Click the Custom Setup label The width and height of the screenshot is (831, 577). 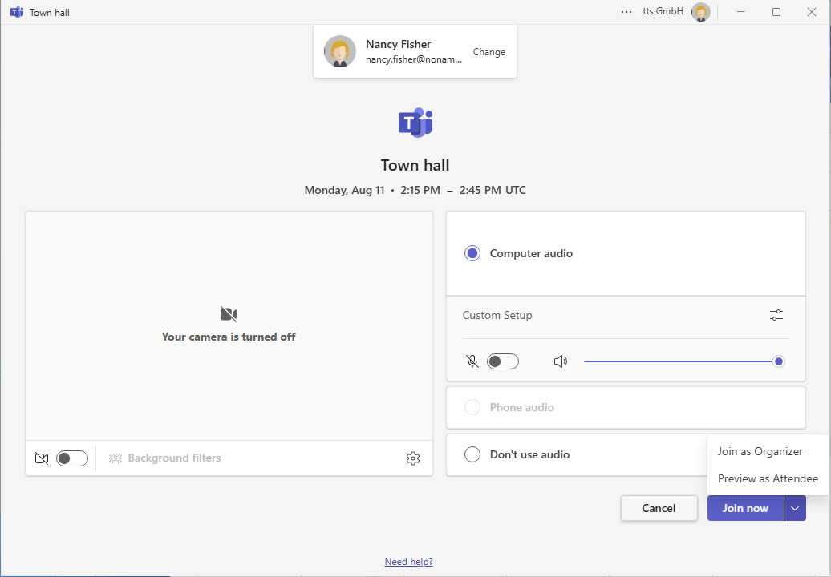pos(497,315)
